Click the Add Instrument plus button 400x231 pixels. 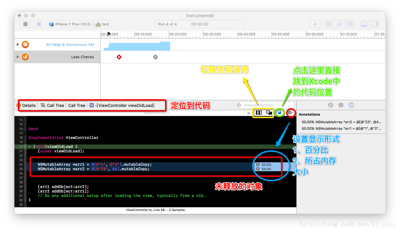coord(315,24)
